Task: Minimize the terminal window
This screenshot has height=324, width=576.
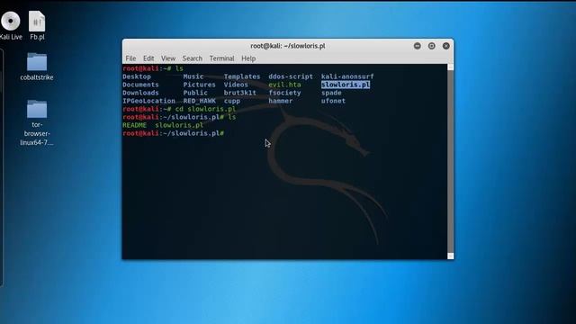Action: 418,46
